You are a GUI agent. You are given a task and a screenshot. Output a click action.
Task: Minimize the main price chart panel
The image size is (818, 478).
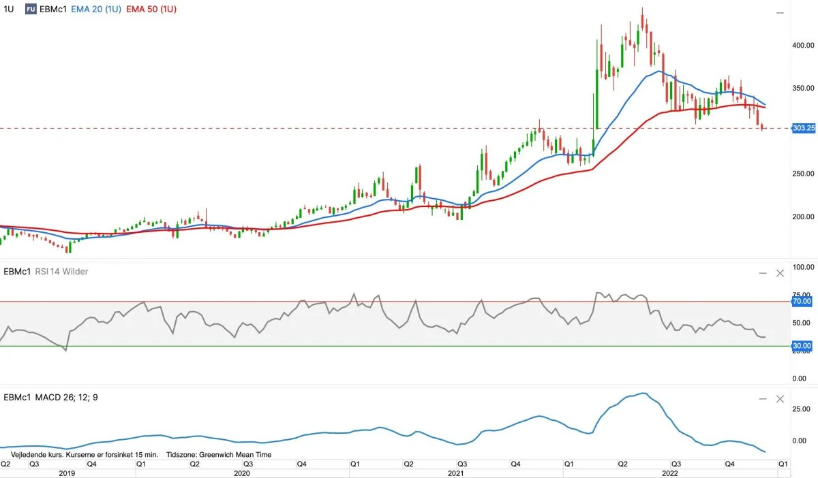tap(781, 13)
